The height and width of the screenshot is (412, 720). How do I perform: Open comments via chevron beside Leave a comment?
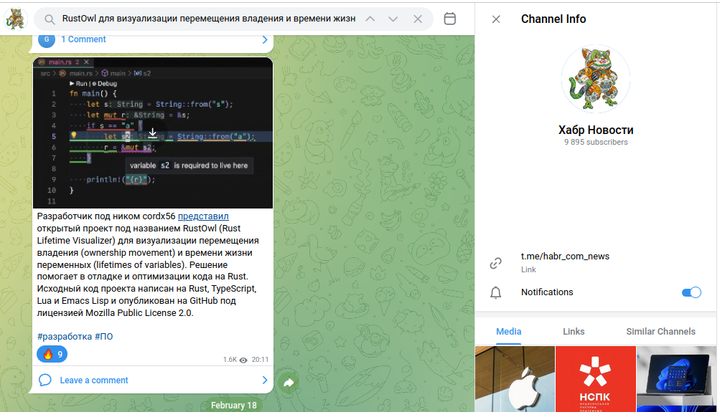(x=264, y=380)
